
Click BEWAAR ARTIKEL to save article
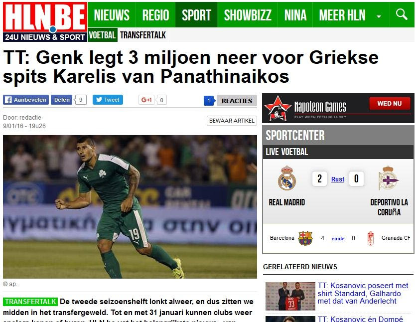[x=232, y=121]
